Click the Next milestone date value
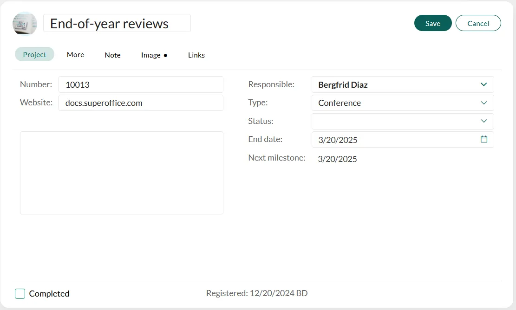Screen dimensions: 516x310 (338, 159)
